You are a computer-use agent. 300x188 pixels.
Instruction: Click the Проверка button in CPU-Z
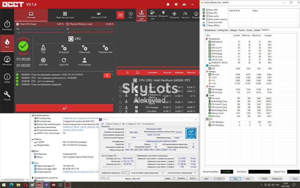pyautogui.click(x=181, y=178)
